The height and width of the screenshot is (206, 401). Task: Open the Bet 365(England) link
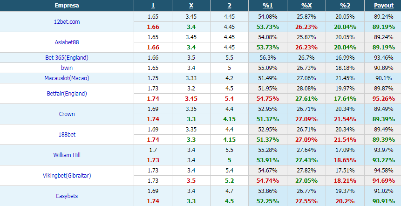tap(67, 58)
